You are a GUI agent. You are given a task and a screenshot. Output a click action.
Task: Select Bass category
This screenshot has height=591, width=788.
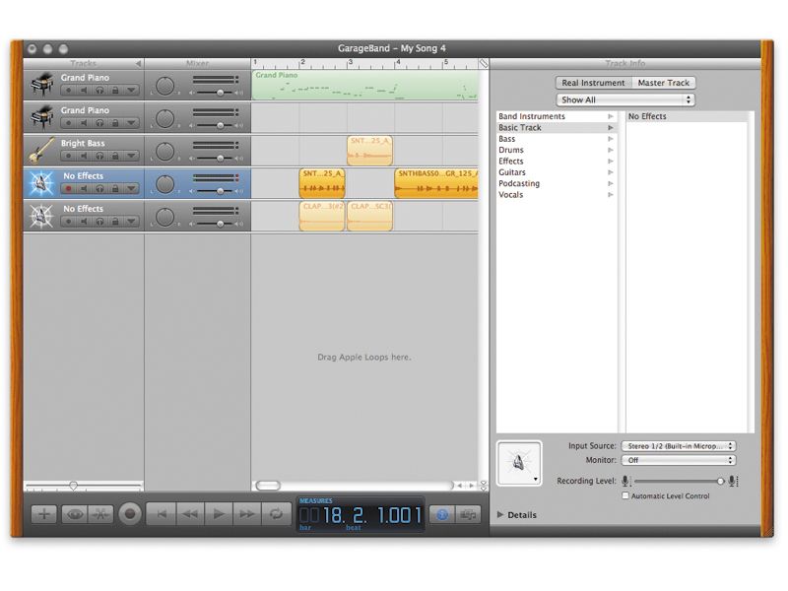point(557,139)
